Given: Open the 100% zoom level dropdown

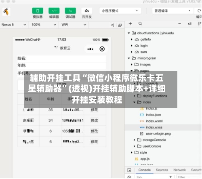Looking at the screenshot, I should click(44, 25).
